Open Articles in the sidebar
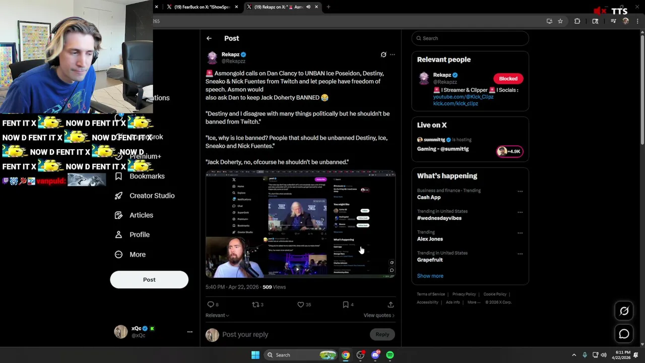Viewport: 645px width, 363px height. click(x=134, y=215)
